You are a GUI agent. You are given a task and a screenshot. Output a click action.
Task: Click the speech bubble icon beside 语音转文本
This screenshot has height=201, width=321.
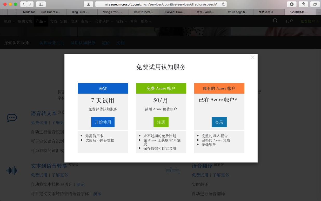[12, 118]
